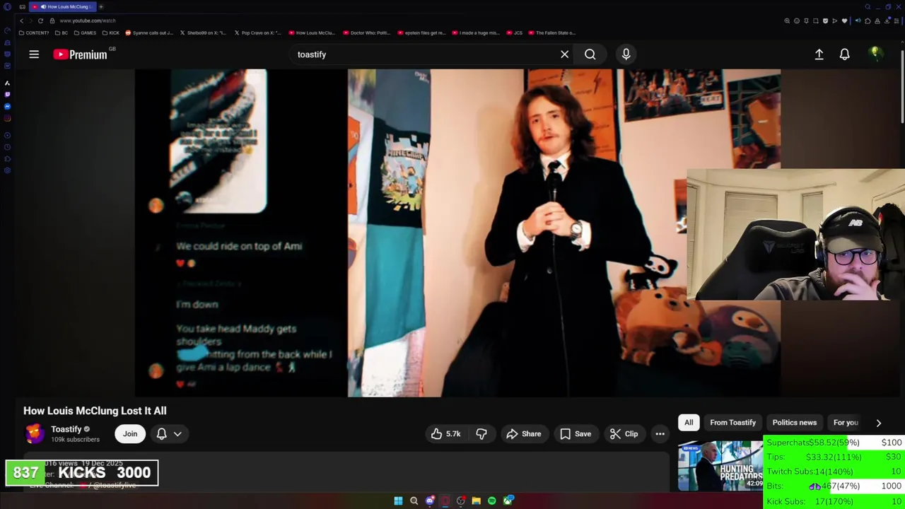This screenshot has width=905, height=509.
Task: Open the more actions ellipsis menu
Action: tap(660, 434)
